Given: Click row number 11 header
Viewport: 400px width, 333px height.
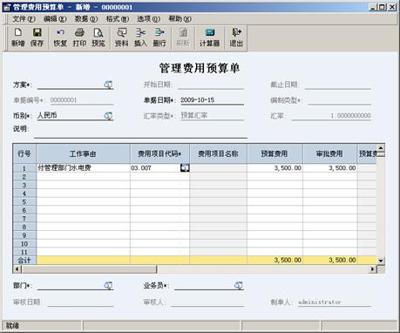Looking at the screenshot, I should tap(24, 252).
